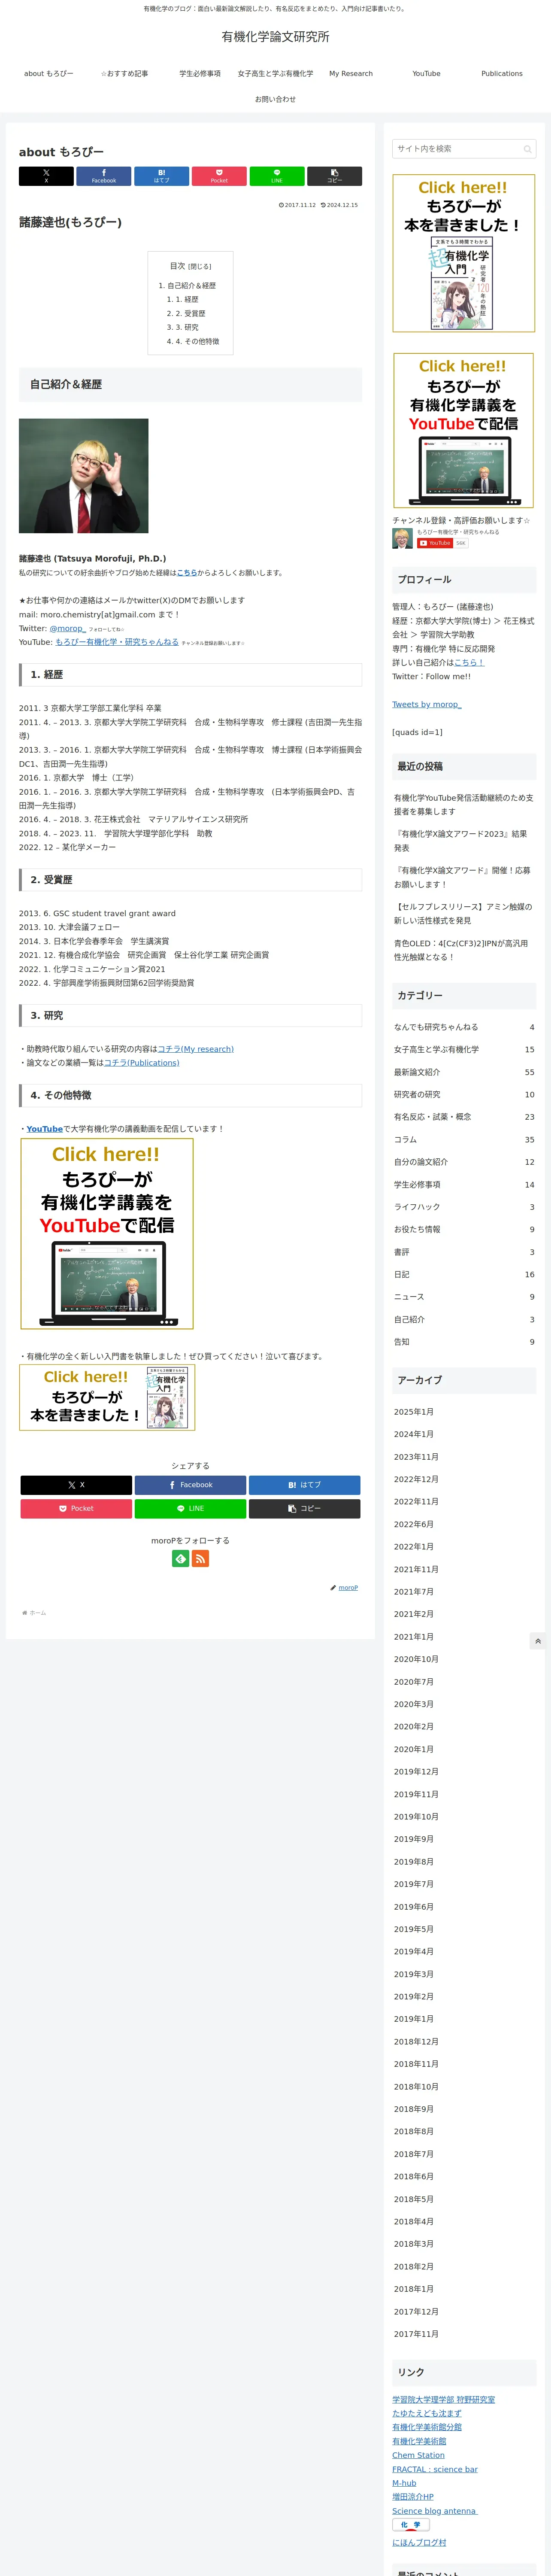Open My Research menu item
The width and height of the screenshot is (551, 2576).
[x=351, y=74]
